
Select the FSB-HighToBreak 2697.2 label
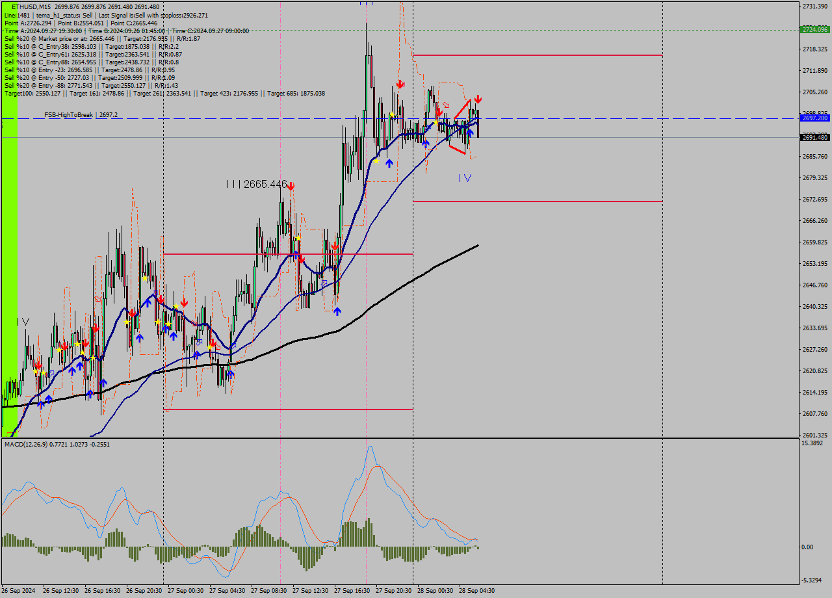point(81,114)
